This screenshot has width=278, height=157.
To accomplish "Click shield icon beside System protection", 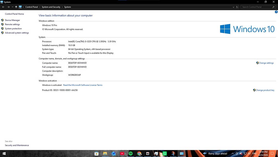I will tap(3, 29).
